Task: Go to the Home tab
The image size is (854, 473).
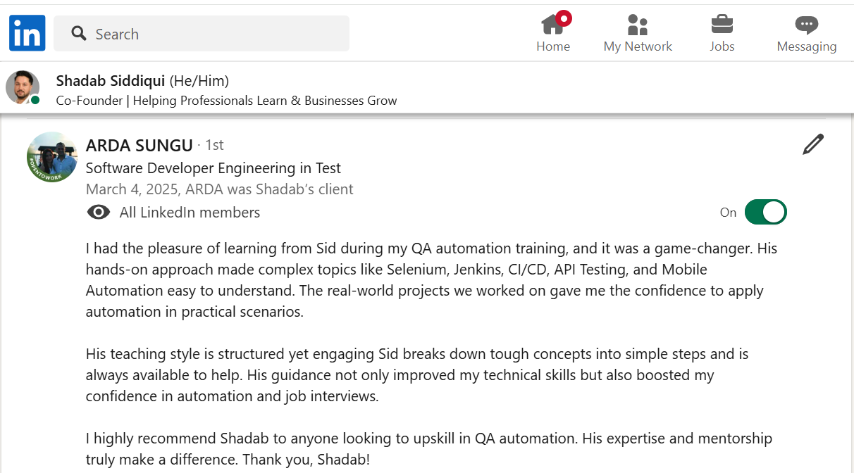Action: (x=553, y=34)
